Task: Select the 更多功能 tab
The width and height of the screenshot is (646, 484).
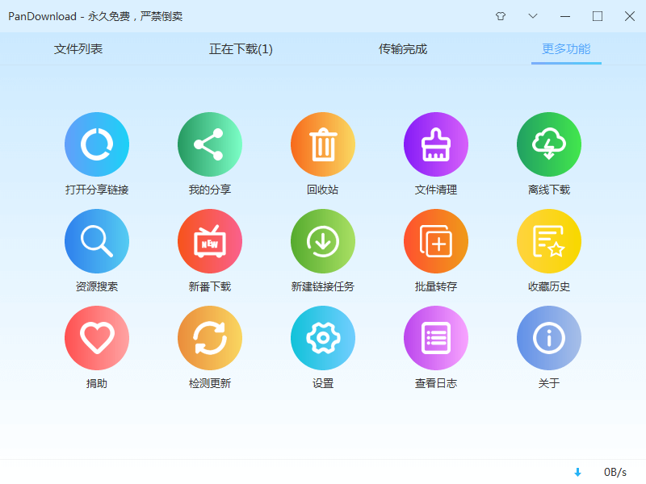Action: [566, 49]
